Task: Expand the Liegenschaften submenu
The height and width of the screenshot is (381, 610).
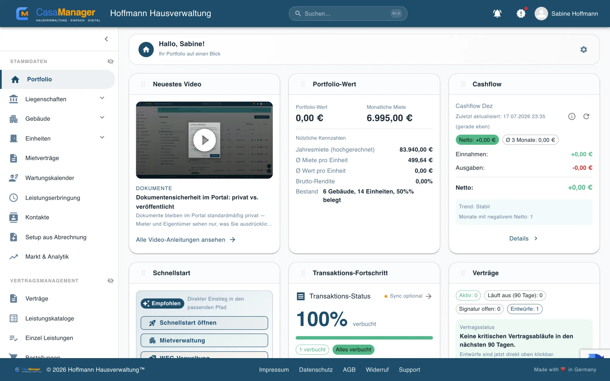Action: click(102, 98)
